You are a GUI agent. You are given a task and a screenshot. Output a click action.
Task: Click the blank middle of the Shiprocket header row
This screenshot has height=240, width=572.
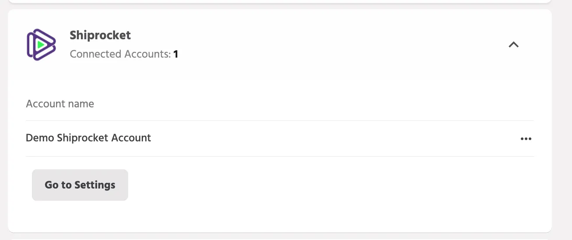coord(341,45)
